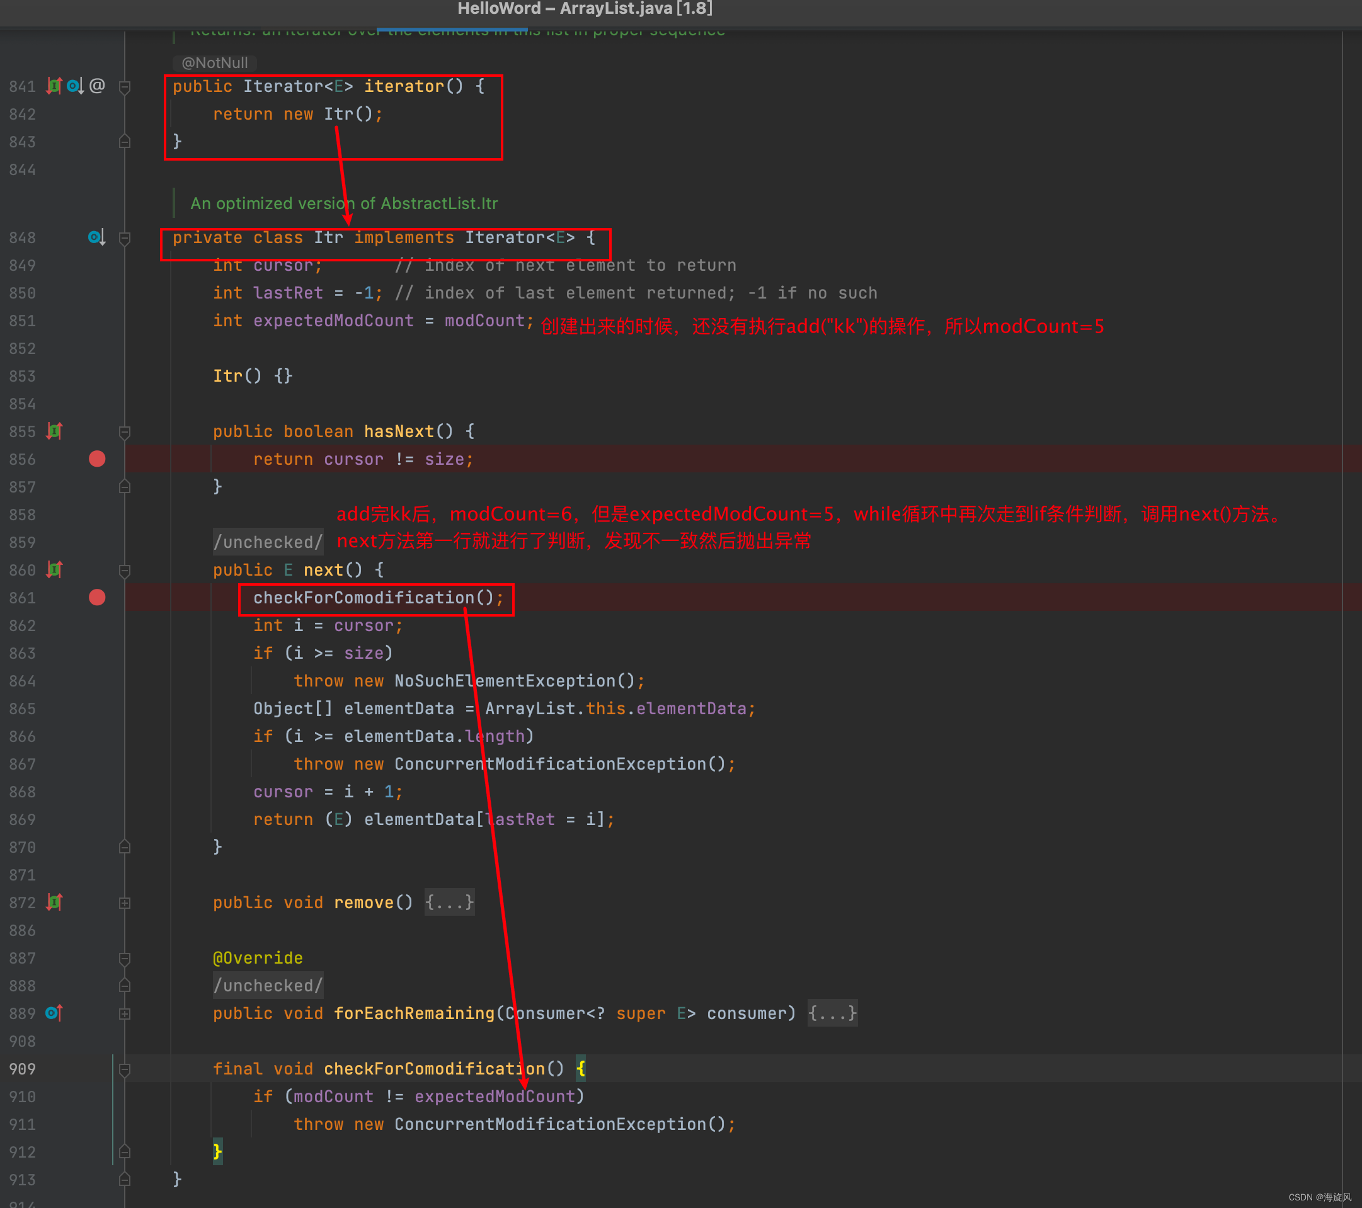Viewport: 1362px width, 1208px height.
Task: Collapse the hasNext() fold at line 855
Action: pos(125,432)
